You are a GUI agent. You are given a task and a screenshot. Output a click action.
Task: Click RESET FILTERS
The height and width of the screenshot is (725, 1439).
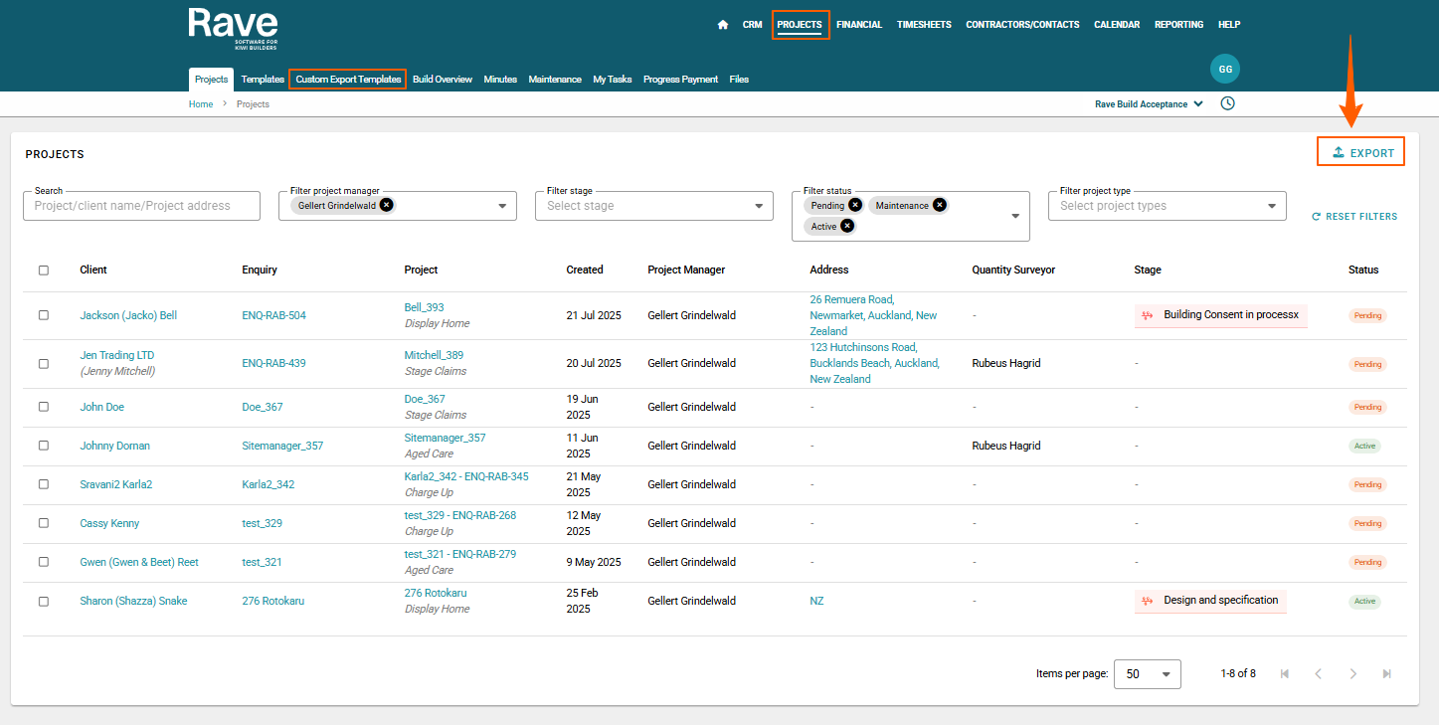[x=1354, y=216]
